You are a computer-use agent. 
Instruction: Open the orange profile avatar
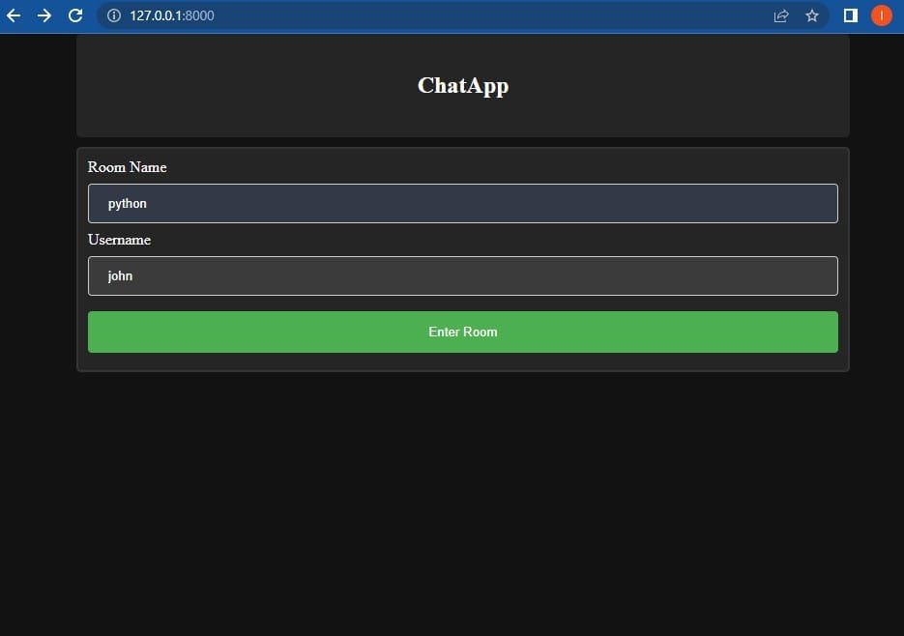(x=881, y=15)
